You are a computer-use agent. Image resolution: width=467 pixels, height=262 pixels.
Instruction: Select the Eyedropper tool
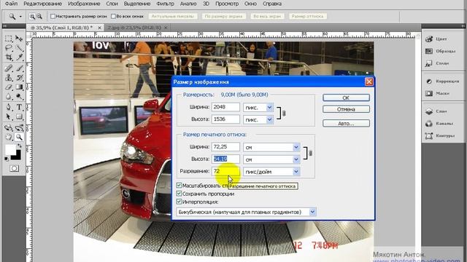(19, 57)
